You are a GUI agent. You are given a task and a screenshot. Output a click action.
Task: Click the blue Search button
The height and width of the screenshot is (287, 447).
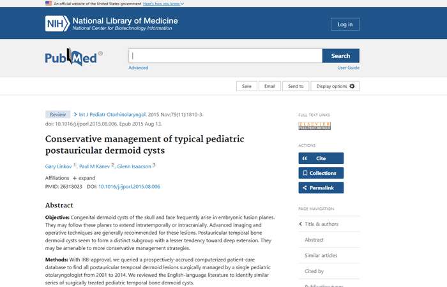coord(340,56)
